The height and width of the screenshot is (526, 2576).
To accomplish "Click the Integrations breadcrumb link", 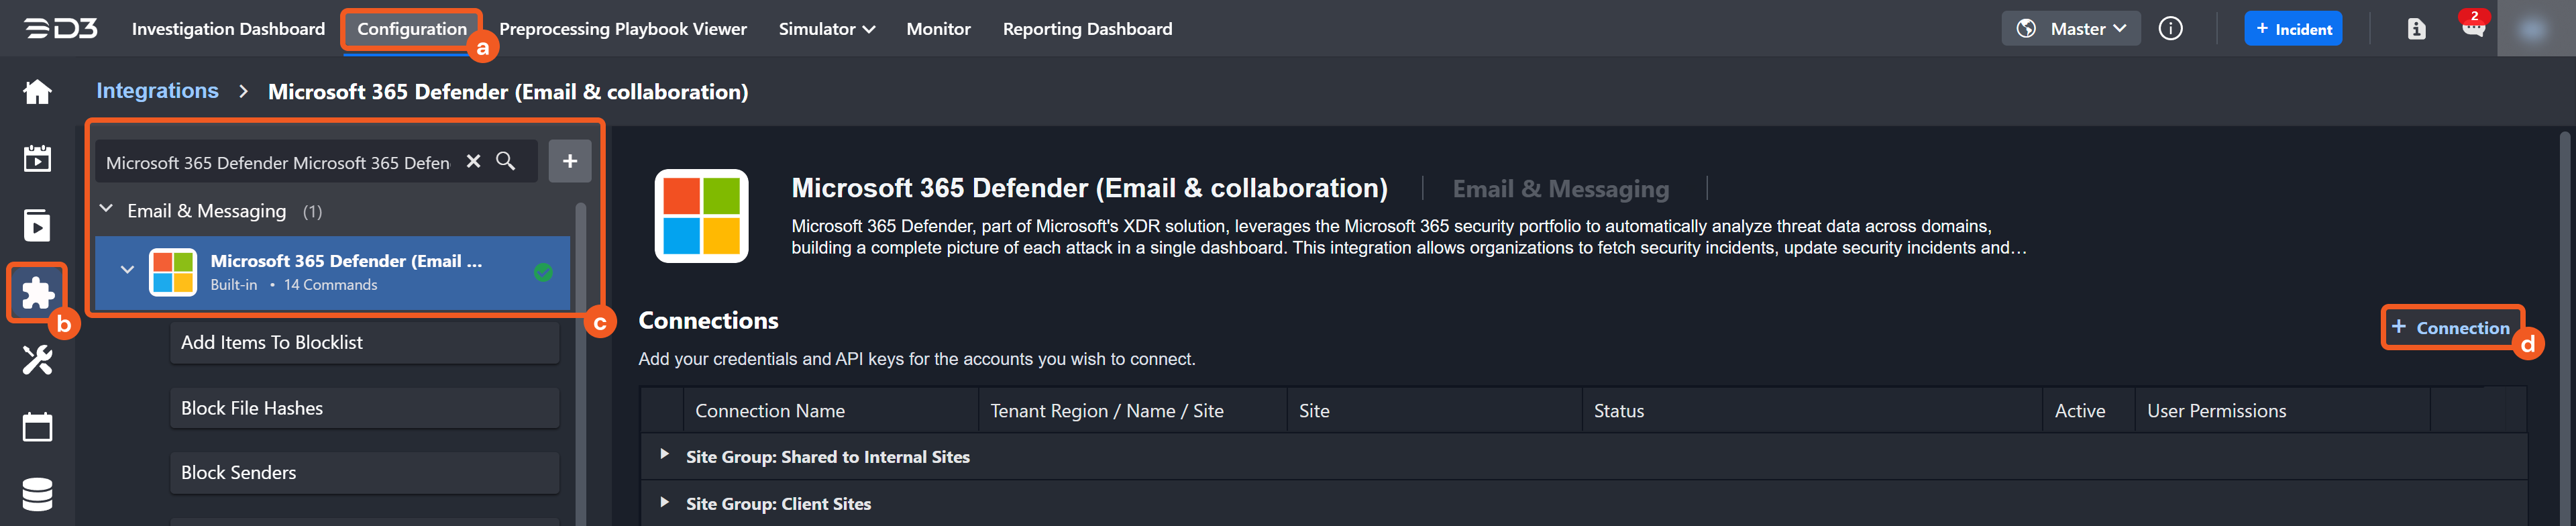I will click(157, 91).
